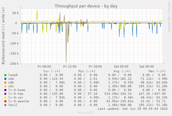Viewport: 172px width, 116px height.
Task: Click the lv-0-apache avg read value 34.95m
Action: coord(112,101)
